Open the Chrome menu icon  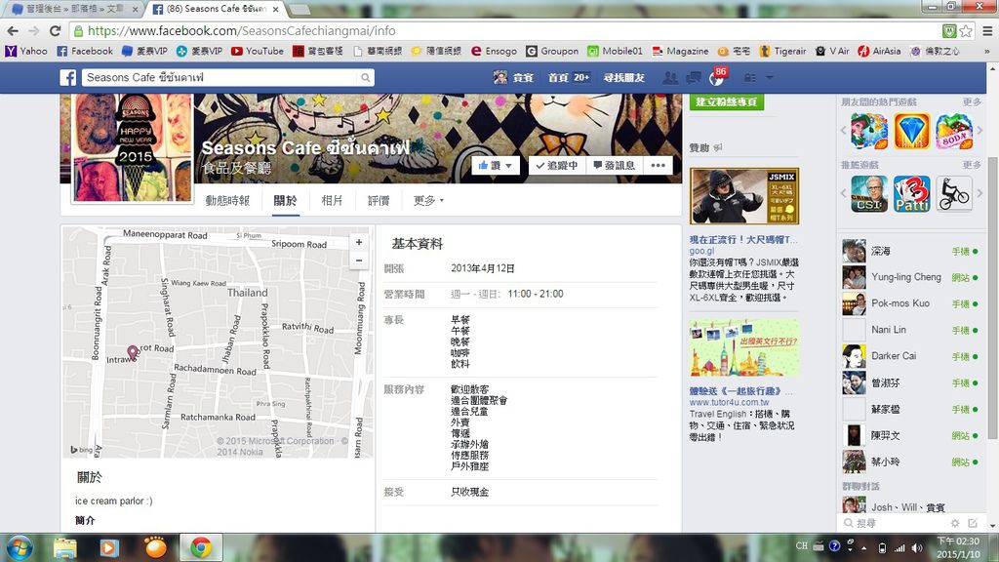[x=987, y=30]
